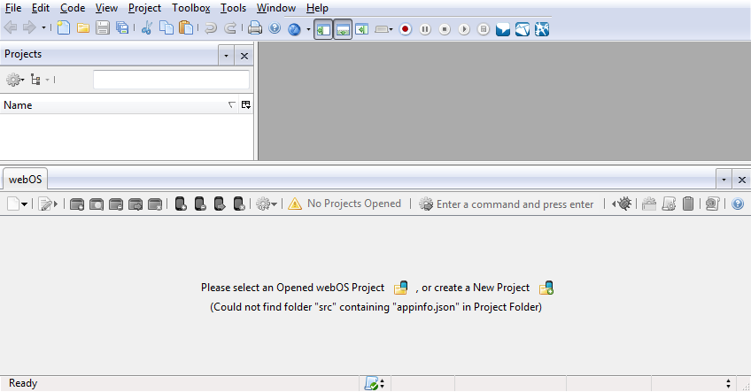
Task: Open the project tree view options dropdown
Action: point(40,80)
